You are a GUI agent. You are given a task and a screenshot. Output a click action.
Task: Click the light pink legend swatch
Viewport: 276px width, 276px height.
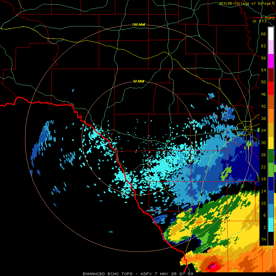click(x=271, y=47)
